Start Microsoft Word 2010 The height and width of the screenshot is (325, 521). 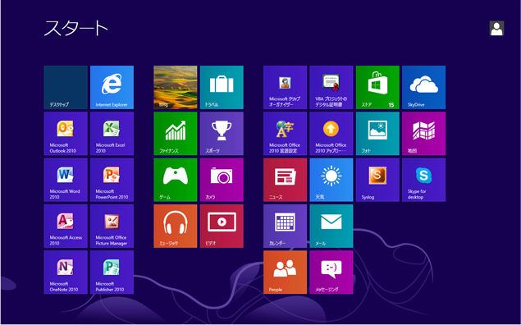pyautogui.click(x=66, y=180)
